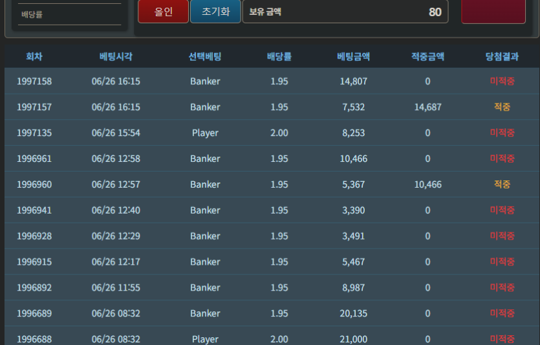Viewport: 540px width, 345px height.
Task: Select round number 1996960
Action: pos(34,184)
